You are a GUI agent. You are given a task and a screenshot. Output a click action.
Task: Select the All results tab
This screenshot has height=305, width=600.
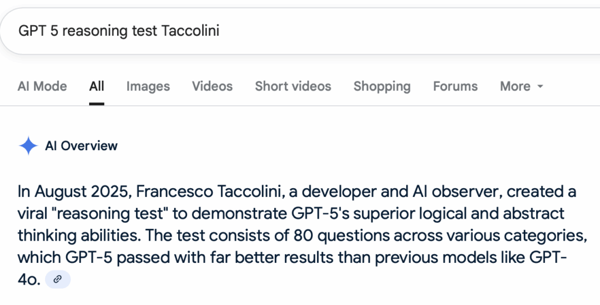[x=97, y=86]
